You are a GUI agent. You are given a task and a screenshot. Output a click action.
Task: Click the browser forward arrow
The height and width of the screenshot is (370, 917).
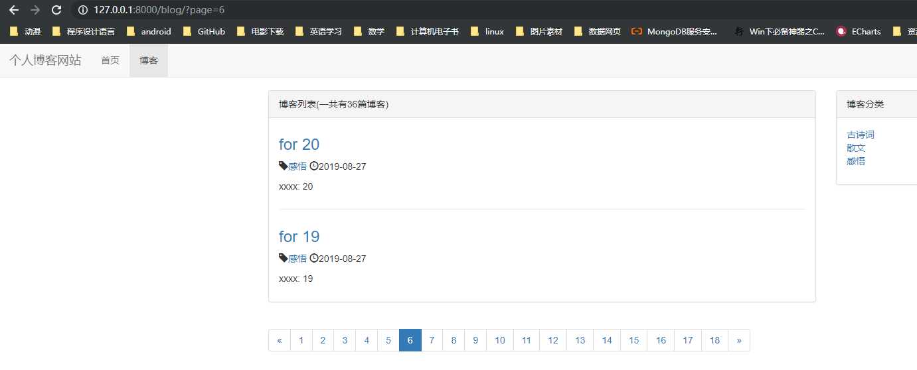point(35,10)
